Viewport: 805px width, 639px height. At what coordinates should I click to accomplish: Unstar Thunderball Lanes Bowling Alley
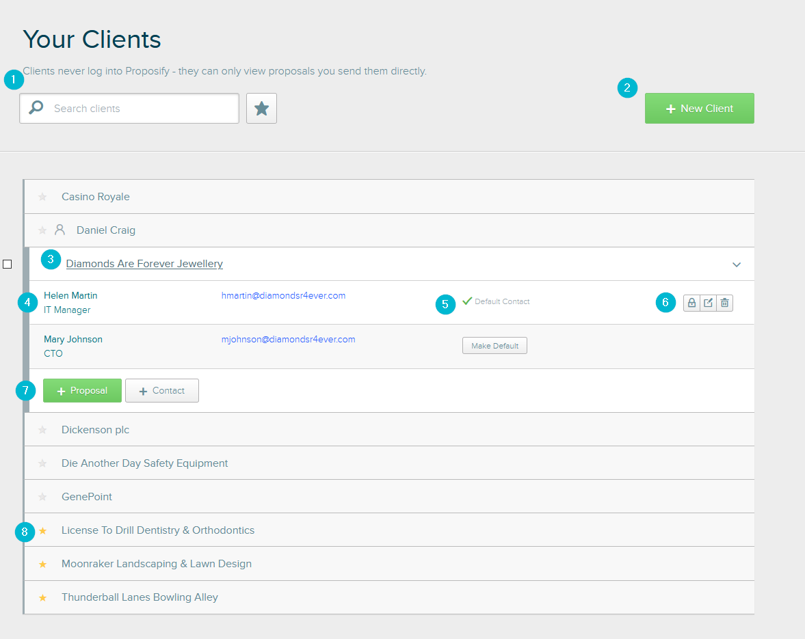(42, 597)
